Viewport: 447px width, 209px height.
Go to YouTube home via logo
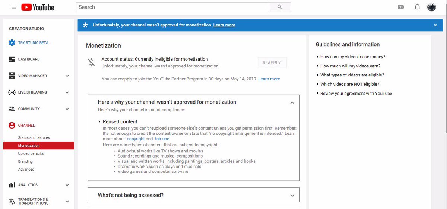[x=38, y=7]
